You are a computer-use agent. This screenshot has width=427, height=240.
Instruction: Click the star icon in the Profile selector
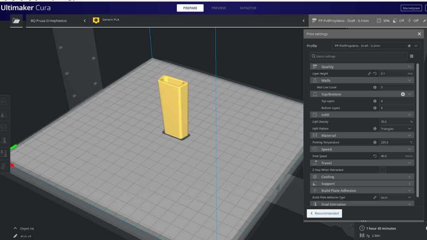tap(409, 46)
